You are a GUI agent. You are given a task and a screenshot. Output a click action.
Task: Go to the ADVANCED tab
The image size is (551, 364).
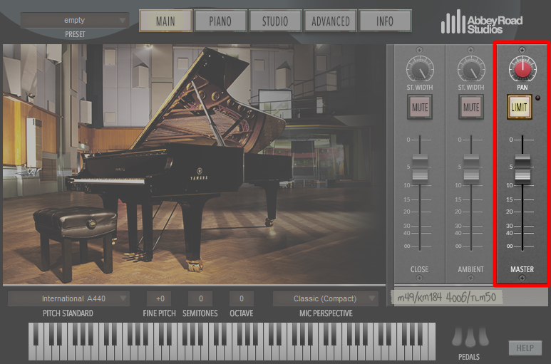click(330, 21)
